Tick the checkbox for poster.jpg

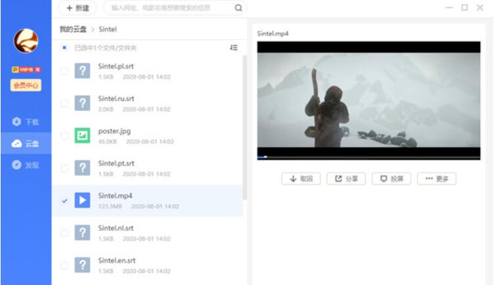point(64,136)
